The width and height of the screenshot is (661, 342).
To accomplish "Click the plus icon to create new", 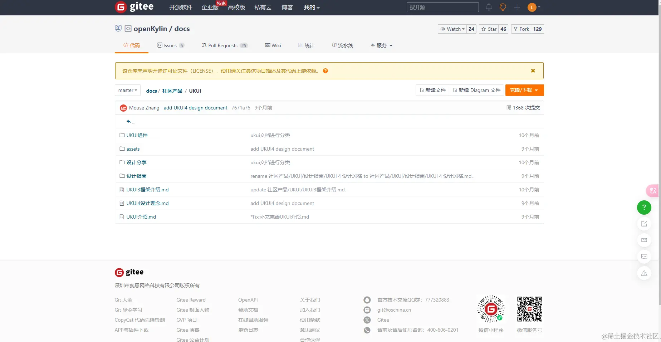I will coord(517,7).
